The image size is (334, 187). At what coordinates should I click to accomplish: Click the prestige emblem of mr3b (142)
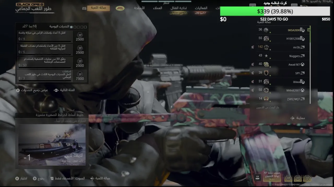tap(266, 47)
